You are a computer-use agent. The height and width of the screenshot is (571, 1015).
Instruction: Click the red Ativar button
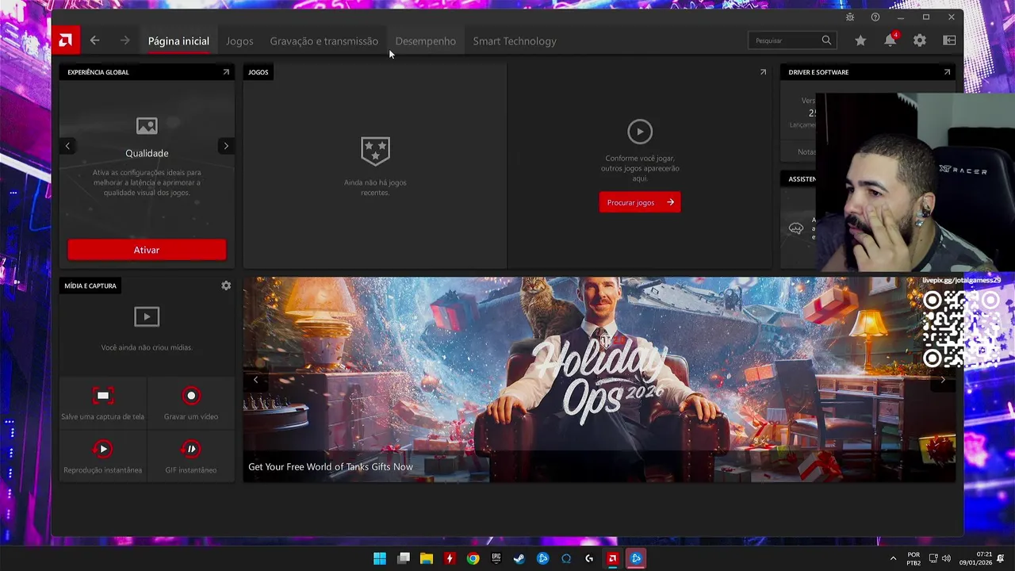tap(147, 250)
